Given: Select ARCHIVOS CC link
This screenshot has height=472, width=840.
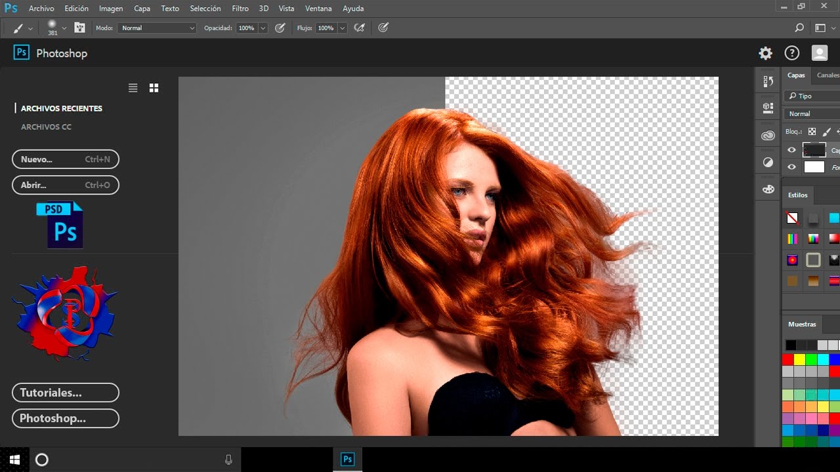Looking at the screenshot, I should pyautogui.click(x=46, y=127).
